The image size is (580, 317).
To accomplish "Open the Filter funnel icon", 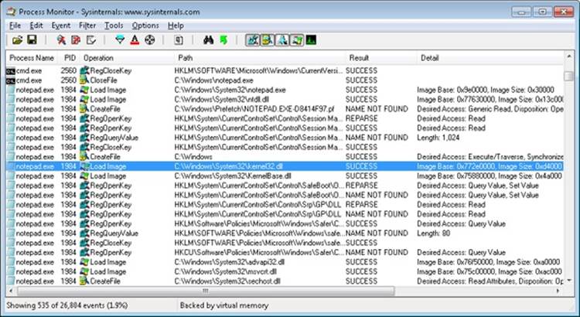I will [x=120, y=40].
